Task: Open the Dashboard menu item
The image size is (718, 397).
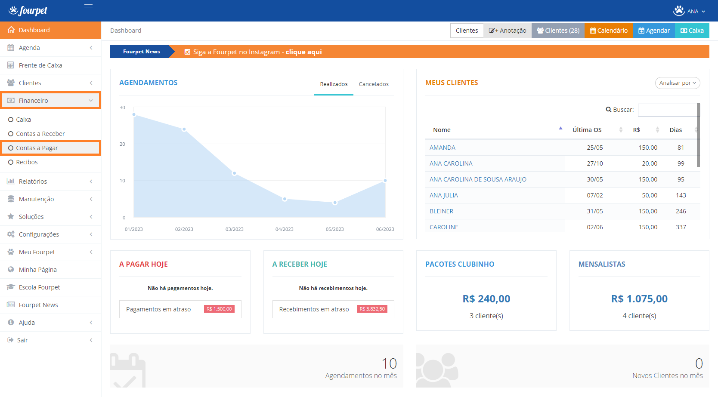Action: pos(50,30)
